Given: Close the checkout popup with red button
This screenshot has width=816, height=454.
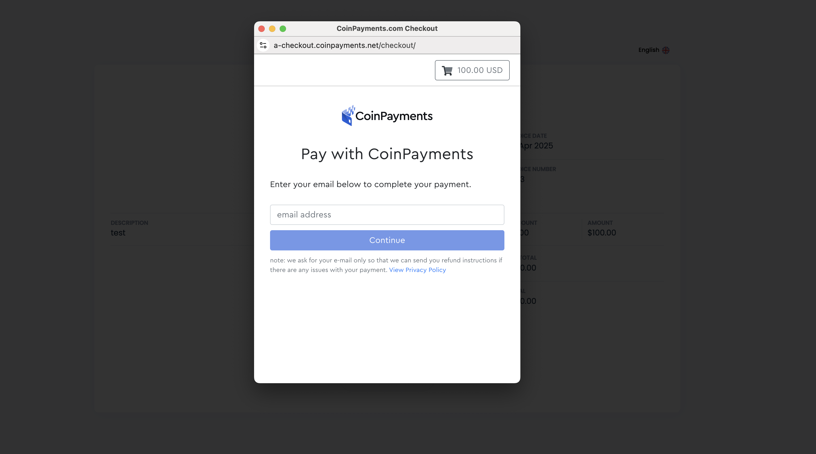Looking at the screenshot, I should coord(261,29).
